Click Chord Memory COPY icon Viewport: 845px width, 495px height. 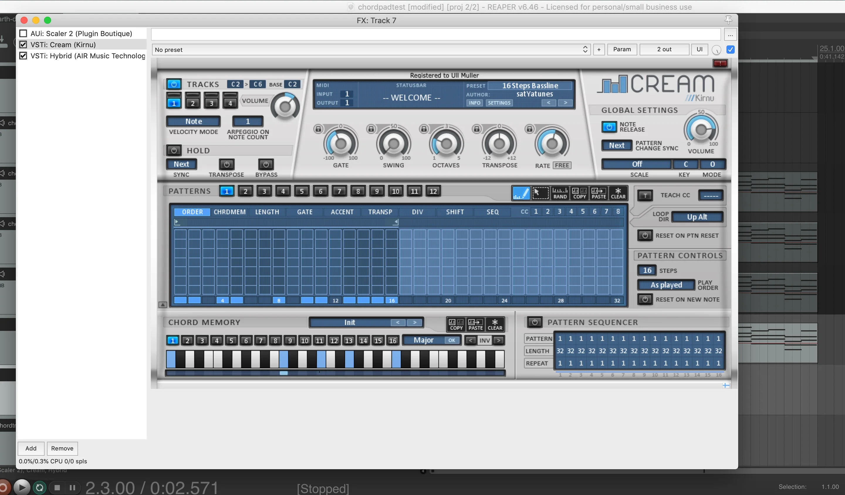(x=456, y=324)
